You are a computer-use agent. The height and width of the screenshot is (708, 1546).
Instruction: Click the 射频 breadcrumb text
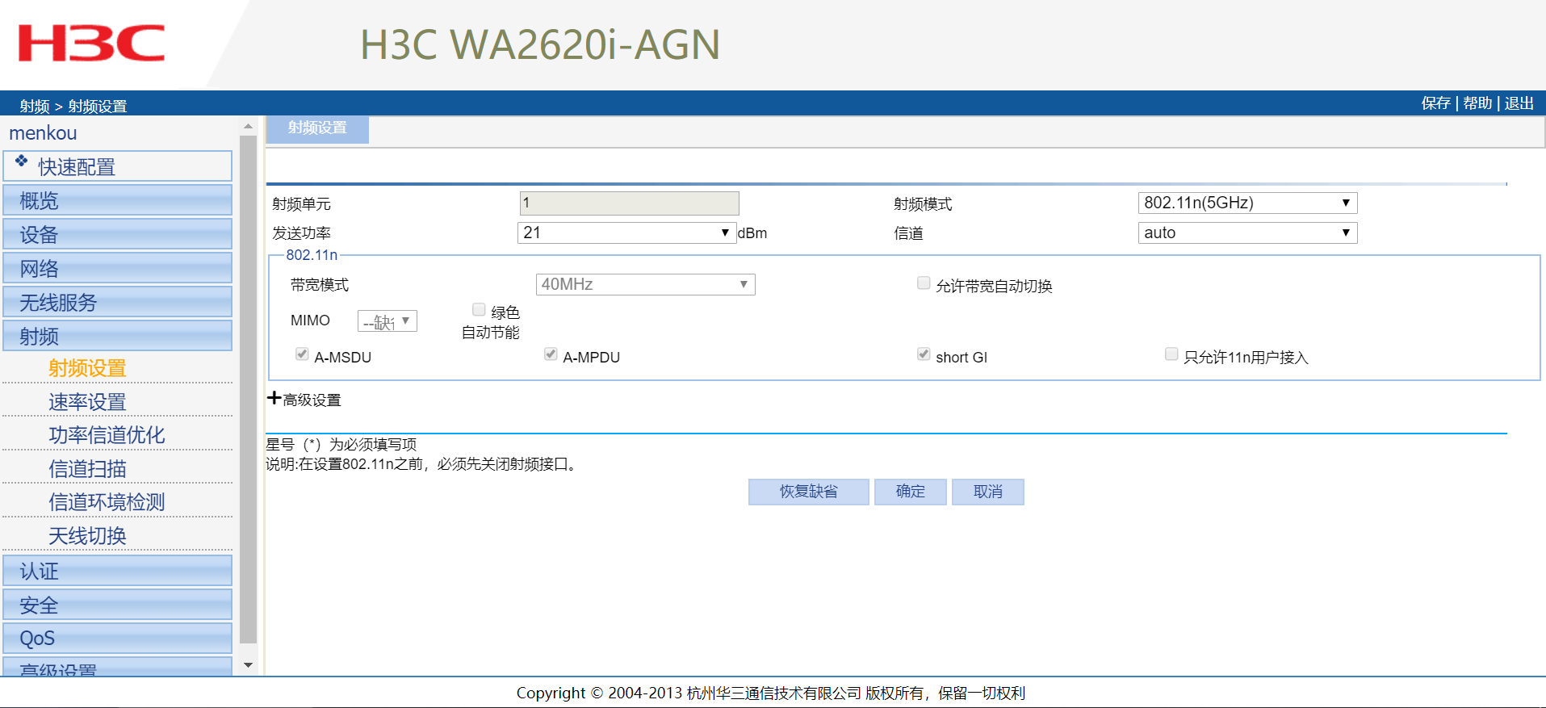[35, 106]
